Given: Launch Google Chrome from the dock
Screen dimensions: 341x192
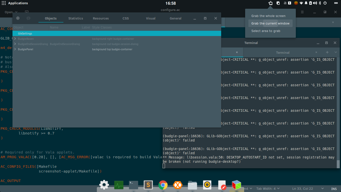Looking at the screenshot, I should click(163, 185).
